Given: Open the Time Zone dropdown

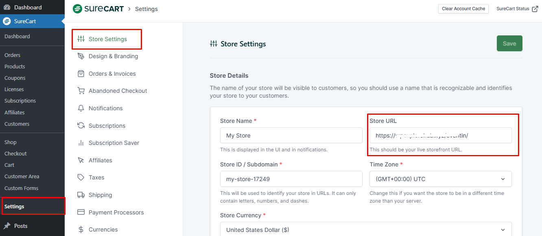Looking at the screenshot, I should (440, 179).
